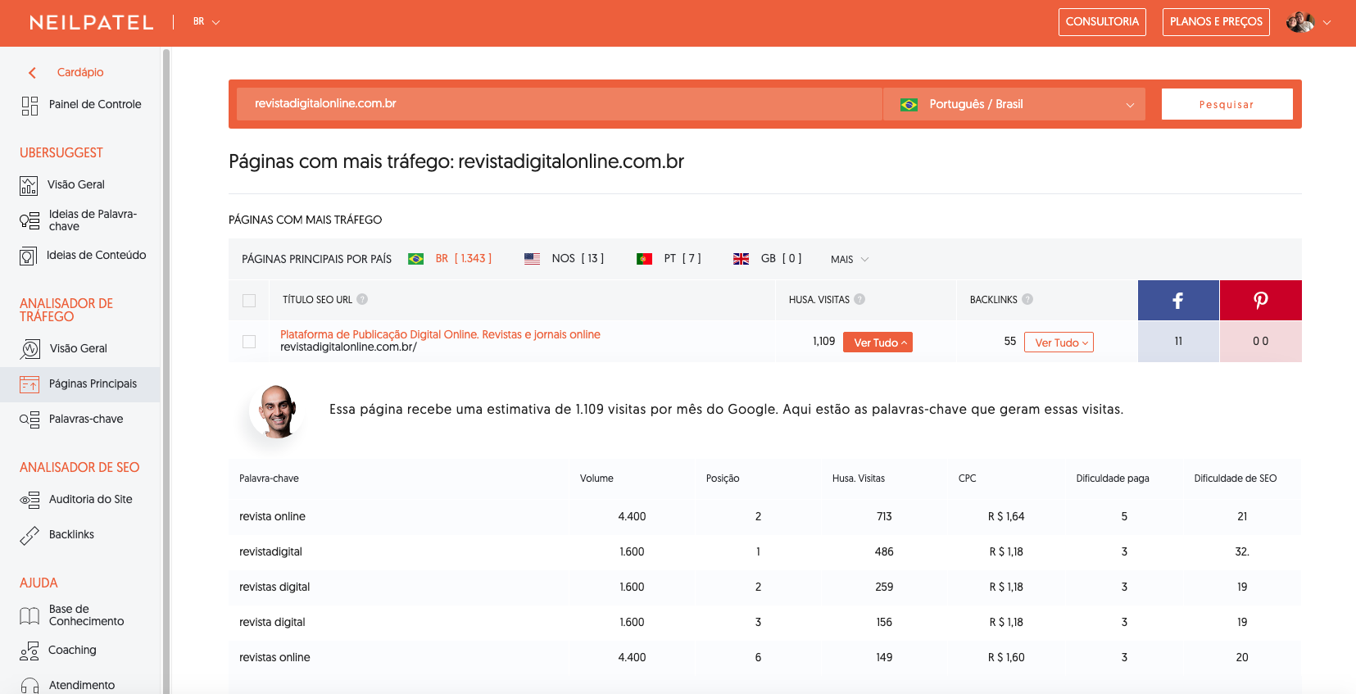Click the US flag beside NOS
Viewport: 1356px width, 694px height.
(x=532, y=259)
